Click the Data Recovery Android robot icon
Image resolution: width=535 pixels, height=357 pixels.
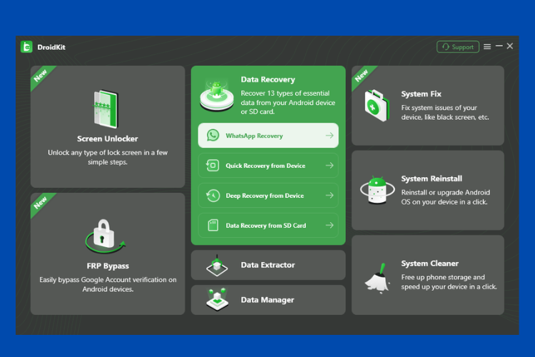[x=217, y=96]
